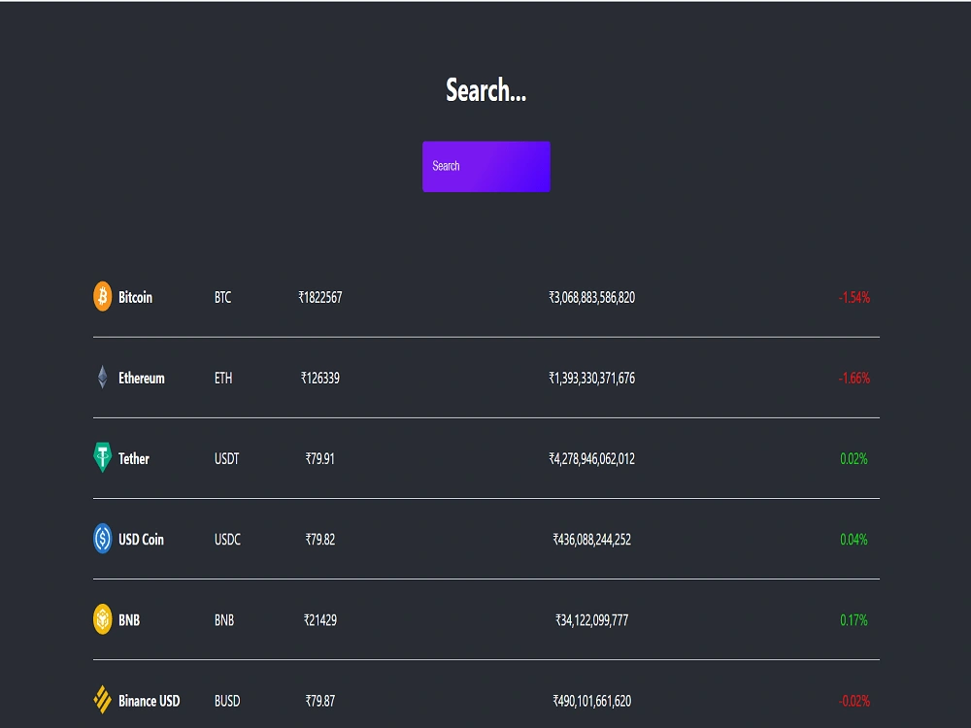The height and width of the screenshot is (728, 971).
Task: Click the Binance USD logo
Action: click(x=102, y=700)
